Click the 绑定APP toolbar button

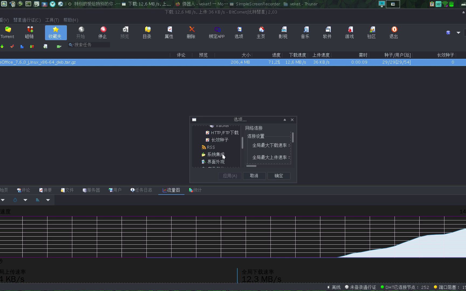(217, 33)
